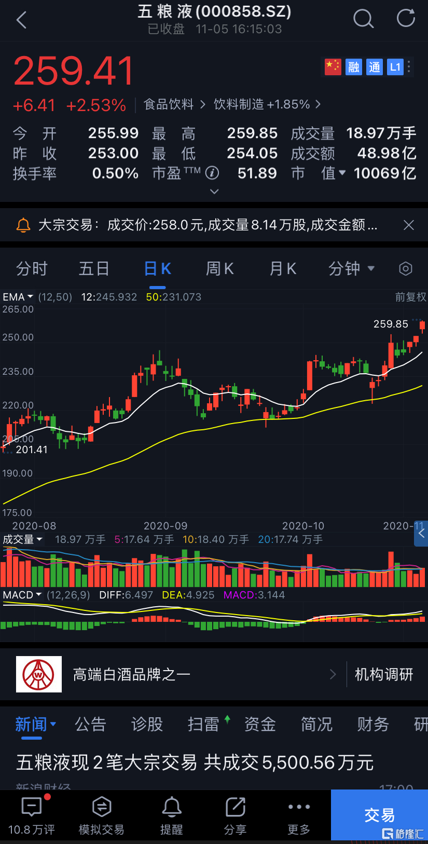Open 食品饮料 sector link
Viewport: 428px width, 844px height.
click(174, 104)
